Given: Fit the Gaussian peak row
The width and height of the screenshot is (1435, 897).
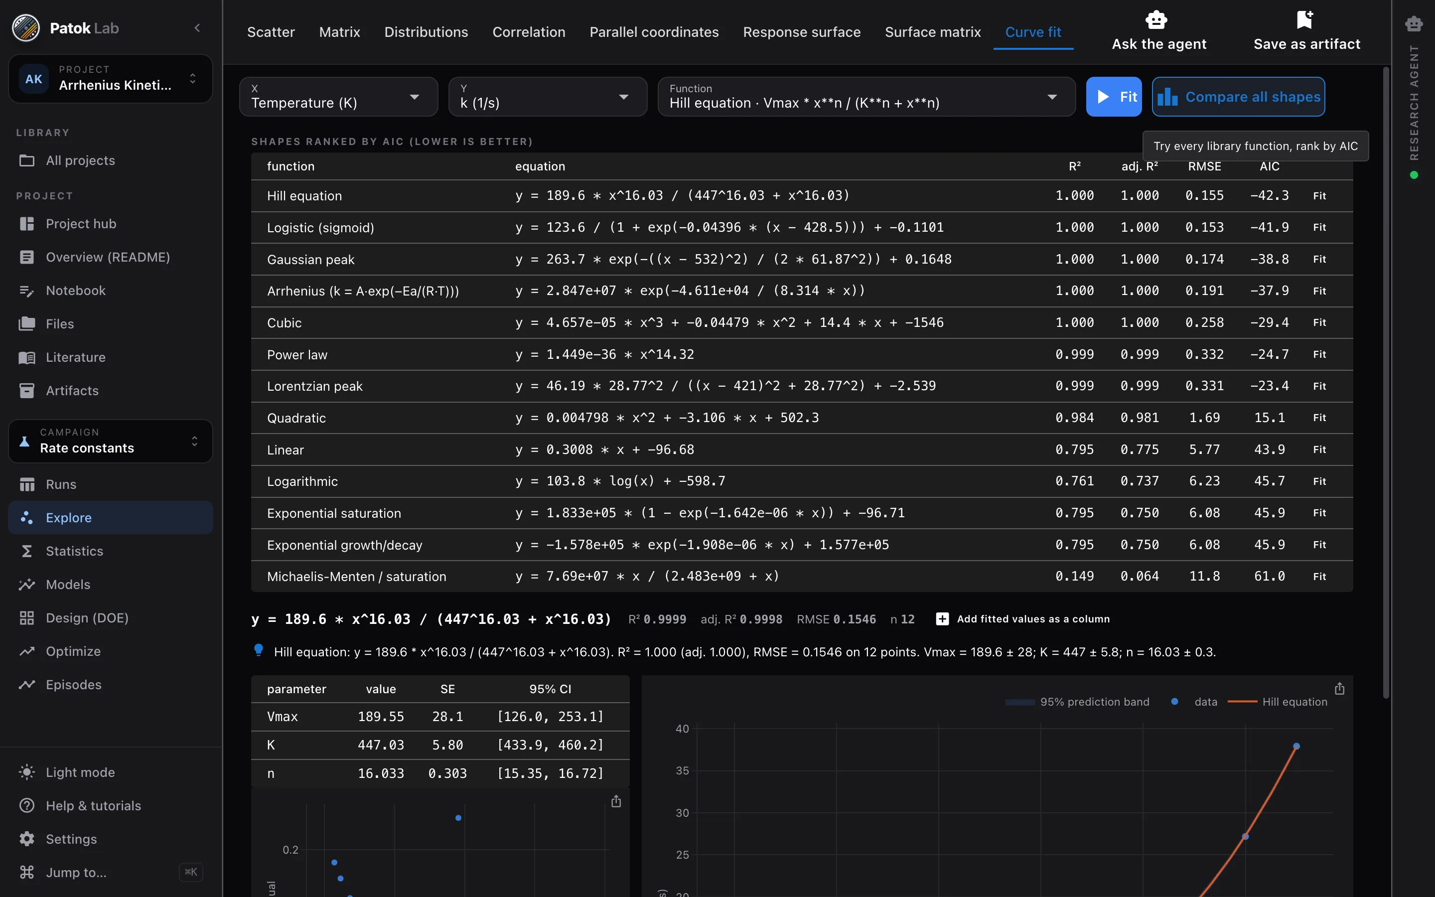Looking at the screenshot, I should (x=1319, y=259).
